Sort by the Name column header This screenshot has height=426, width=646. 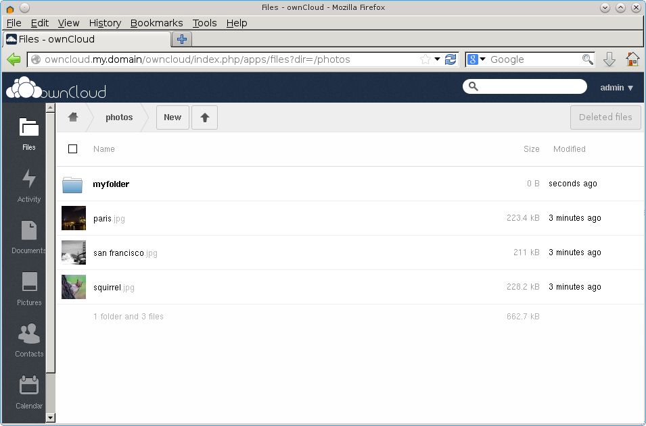pyautogui.click(x=103, y=149)
